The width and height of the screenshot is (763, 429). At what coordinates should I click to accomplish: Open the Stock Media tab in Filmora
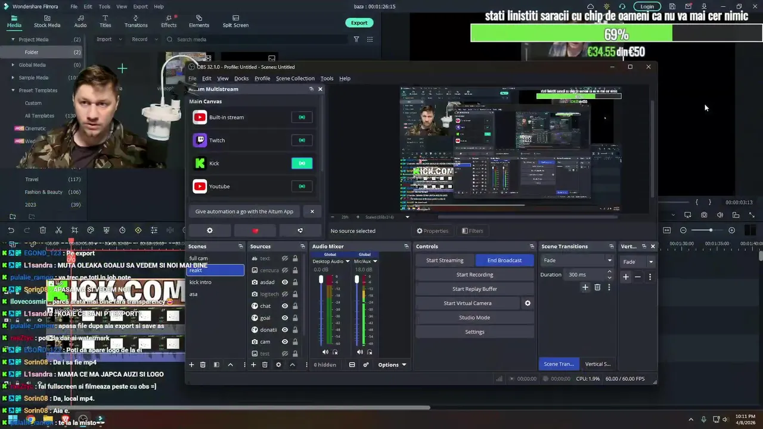(x=47, y=21)
